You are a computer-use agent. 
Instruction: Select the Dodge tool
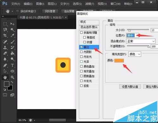[x=12, y=59]
